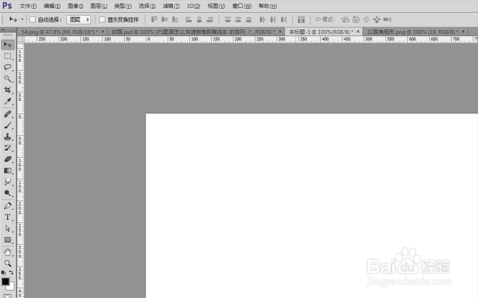This screenshot has height=298, width=478.
Task: Click the white background color swatch
Action: 11,287
